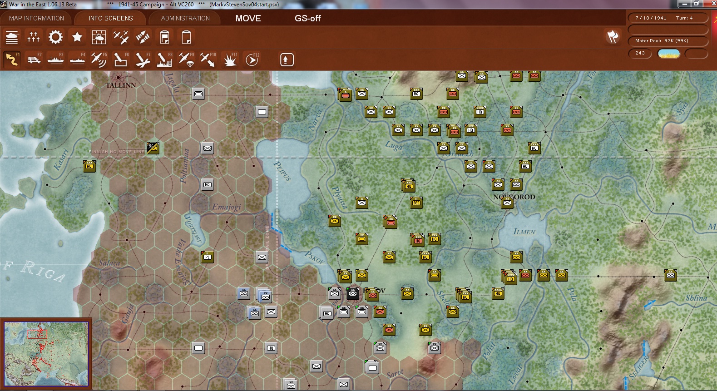
Task: Open the air doctrine planes icon
Action: pyautogui.click(x=121, y=37)
